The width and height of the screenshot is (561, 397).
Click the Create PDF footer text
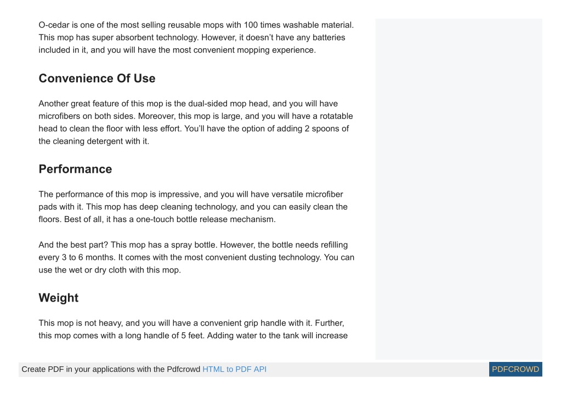[x=111, y=369]
